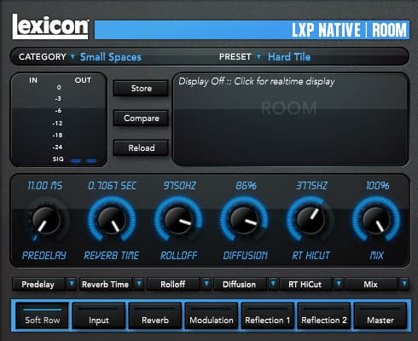Screen dimensions: 418x341
Task: Click the 100% mix value
Action: [378, 186]
